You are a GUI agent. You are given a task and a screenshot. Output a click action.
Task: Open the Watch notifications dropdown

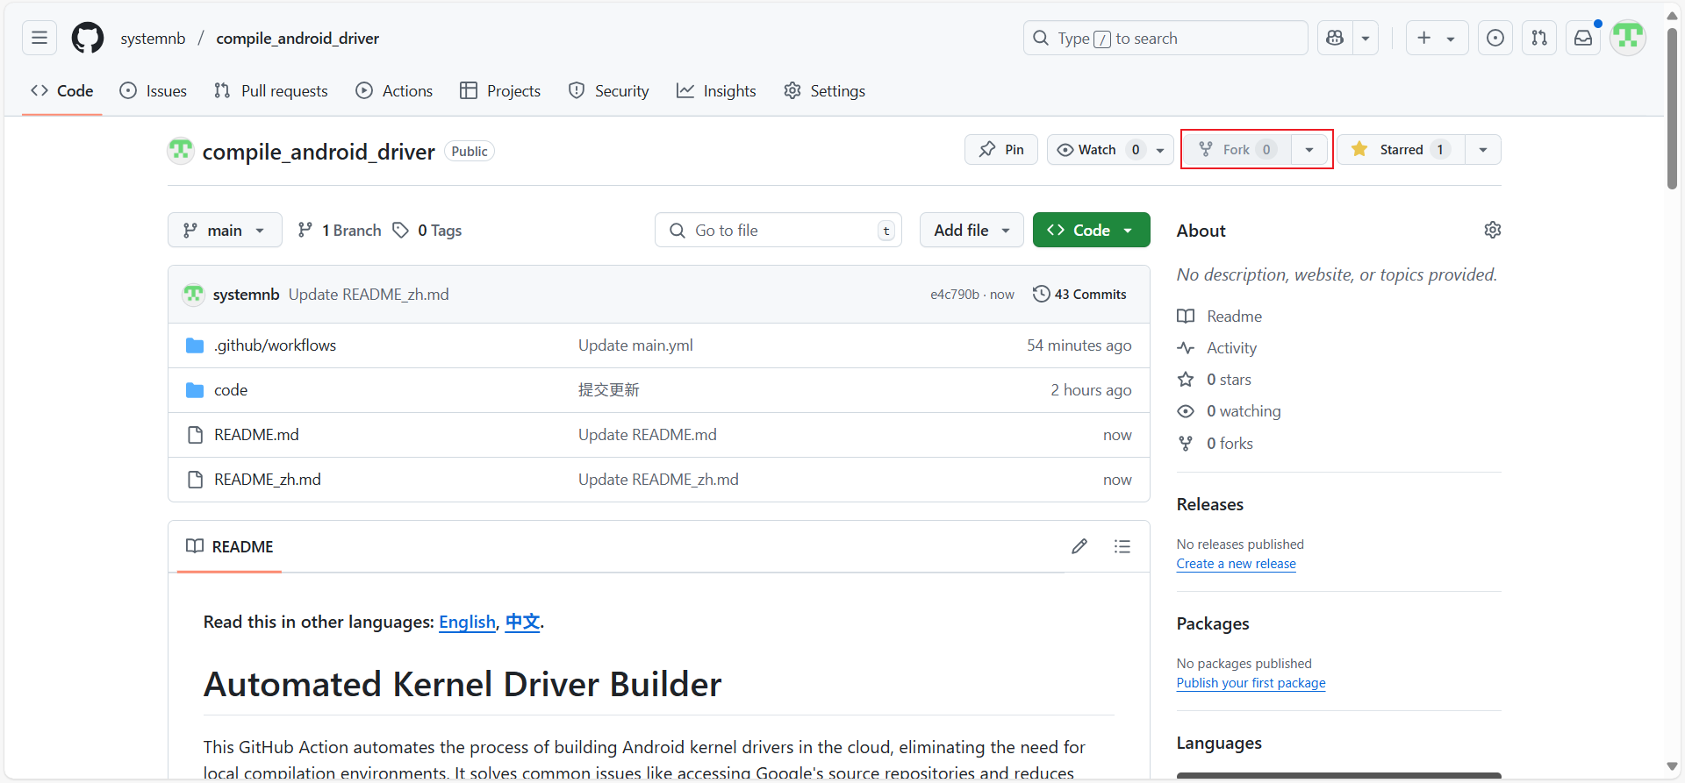pyautogui.click(x=1110, y=149)
